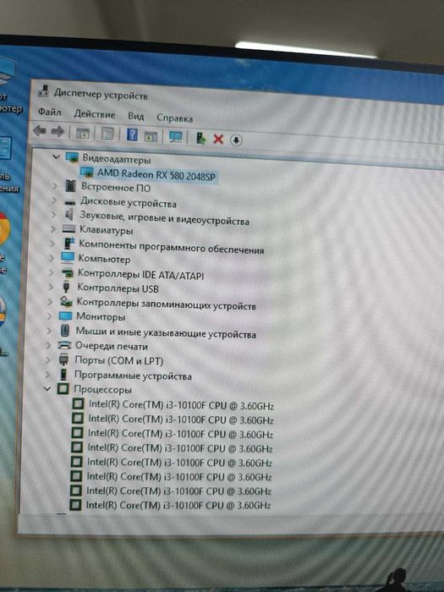Image resolution: width=444 pixels, height=592 pixels.
Task: Select Компоненты программного обеспечения row
Action: (x=171, y=247)
